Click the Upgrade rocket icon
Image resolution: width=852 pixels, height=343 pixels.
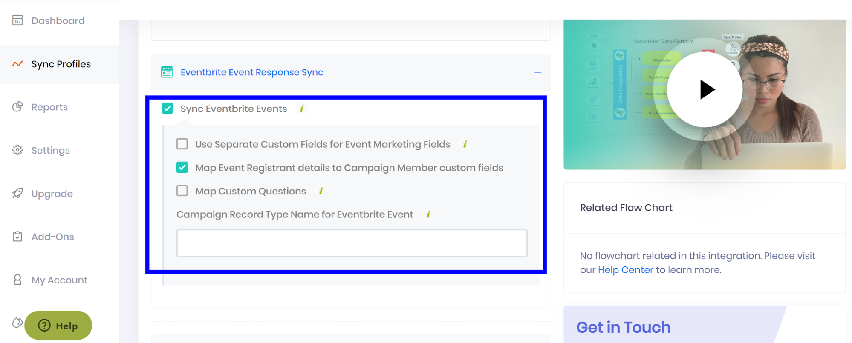click(x=17, y=193)
